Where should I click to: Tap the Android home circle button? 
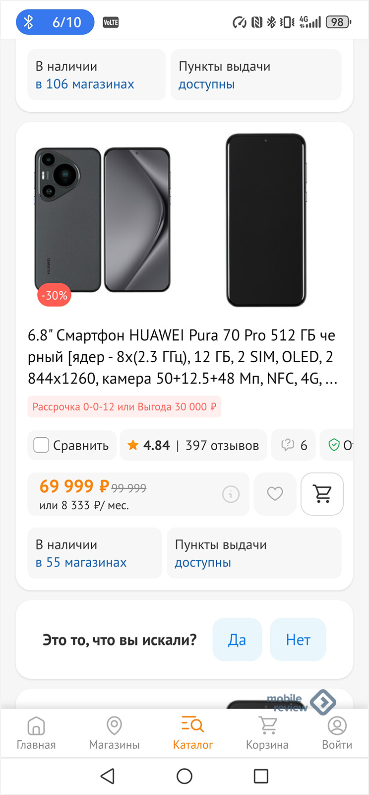(184, 776)
